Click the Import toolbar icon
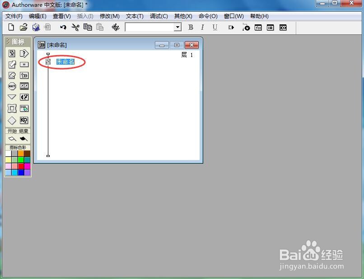This screenshot has height=279, width=364. click(47, 27)
